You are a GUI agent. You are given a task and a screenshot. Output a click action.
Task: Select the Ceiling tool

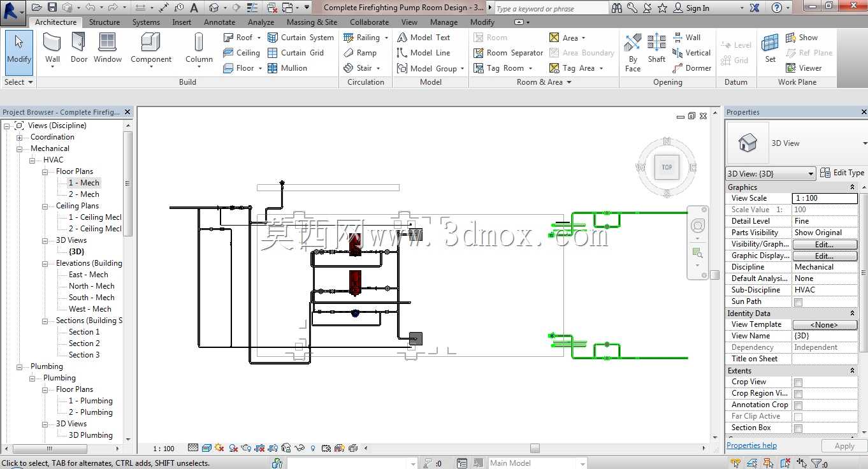(x=242, y=53)
